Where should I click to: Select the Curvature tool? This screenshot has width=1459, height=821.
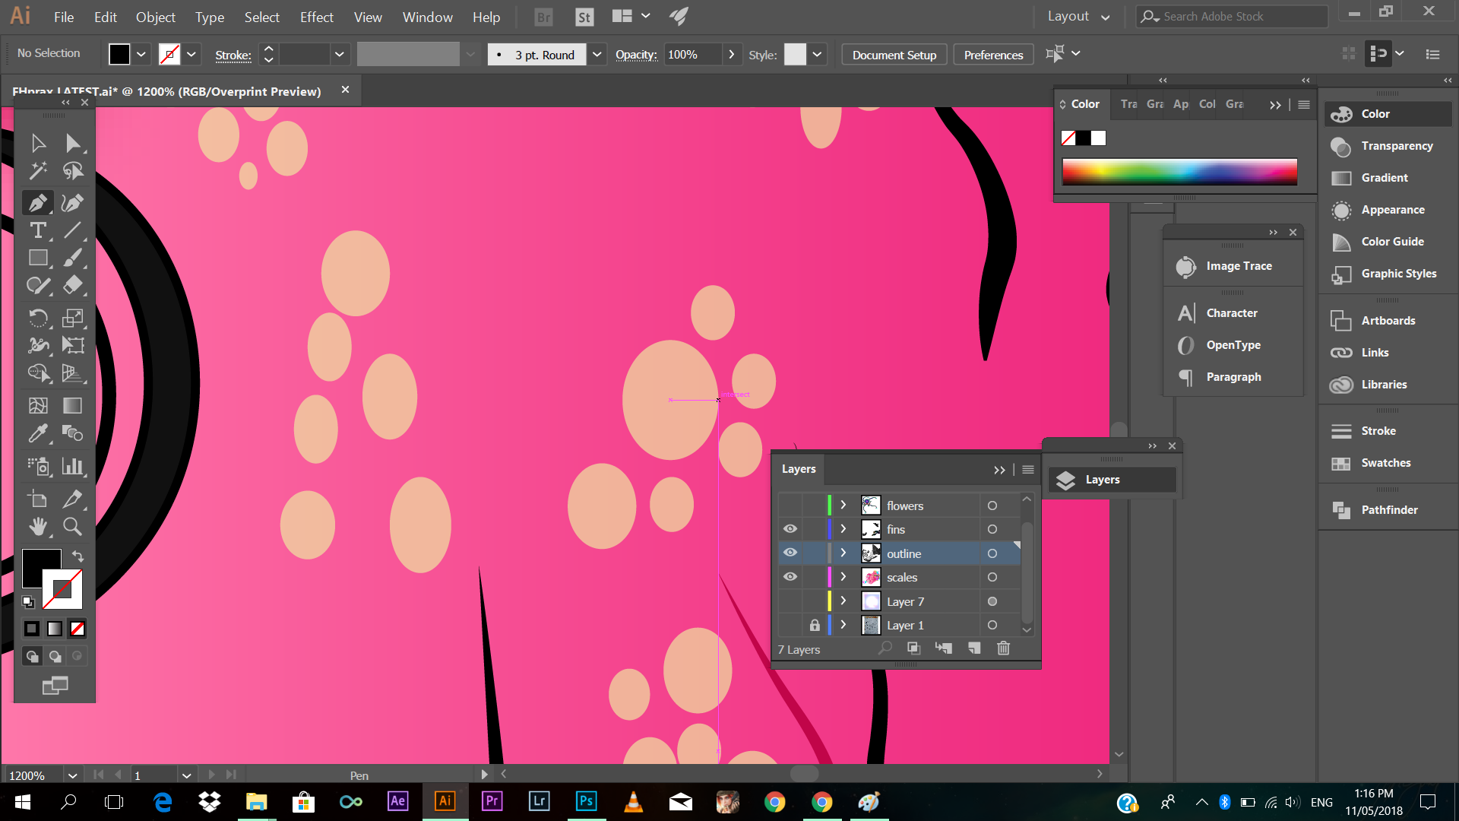point(73,203)
